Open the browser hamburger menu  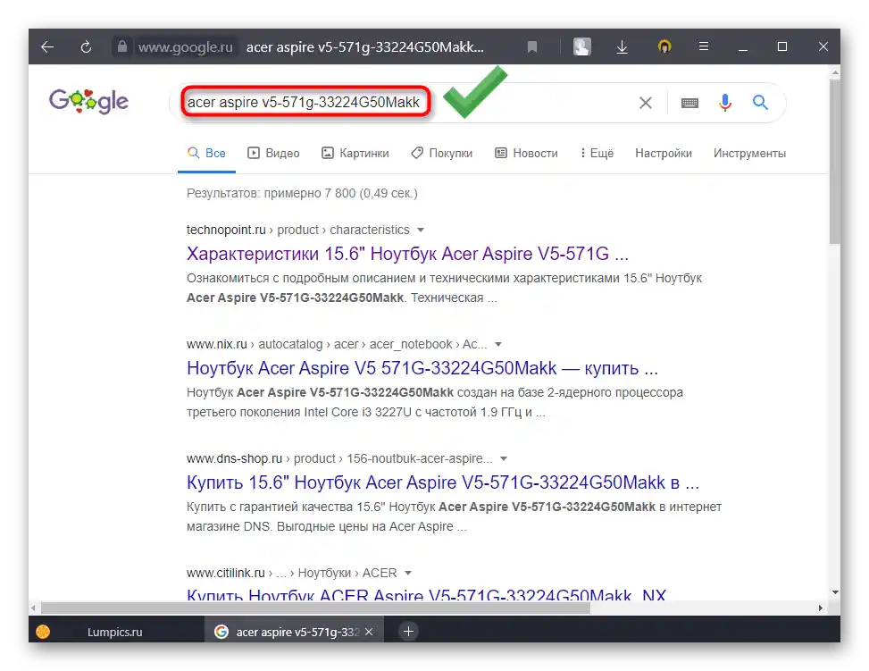coord(704,46)
